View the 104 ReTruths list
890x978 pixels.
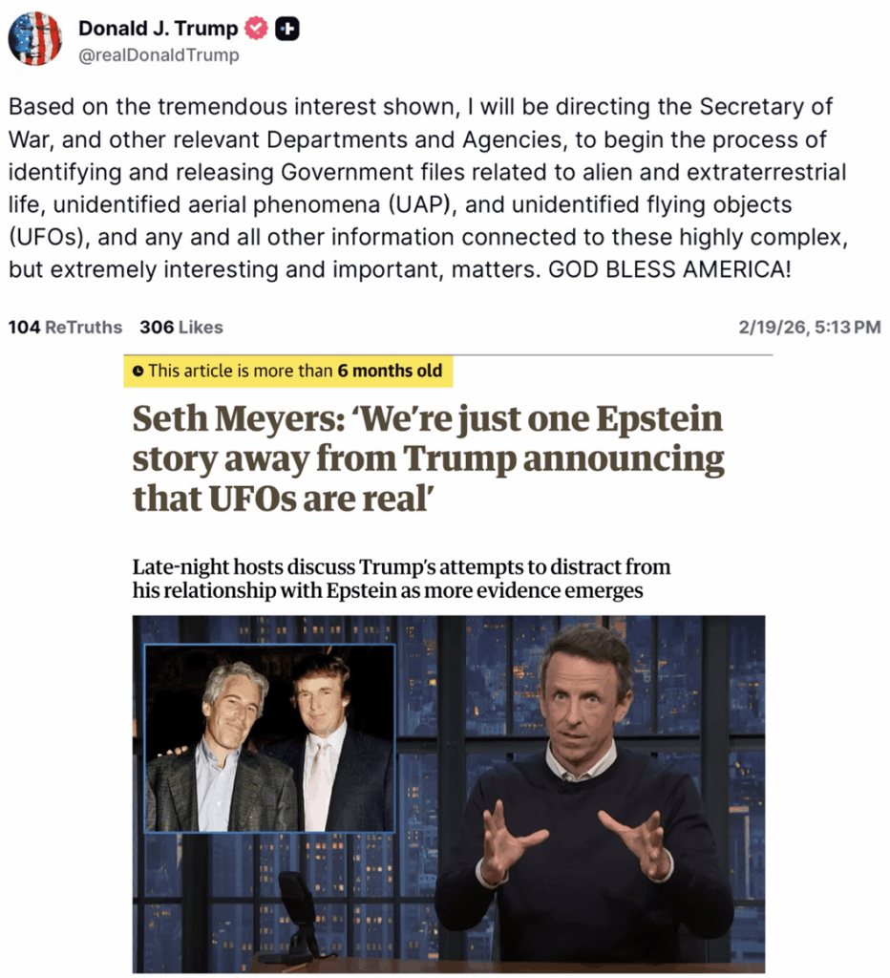tap(65, 328)
